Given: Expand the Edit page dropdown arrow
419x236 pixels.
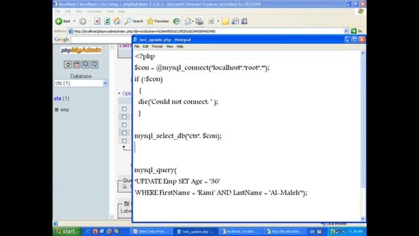Looking at the screenshot, I should tap(218, 21).
